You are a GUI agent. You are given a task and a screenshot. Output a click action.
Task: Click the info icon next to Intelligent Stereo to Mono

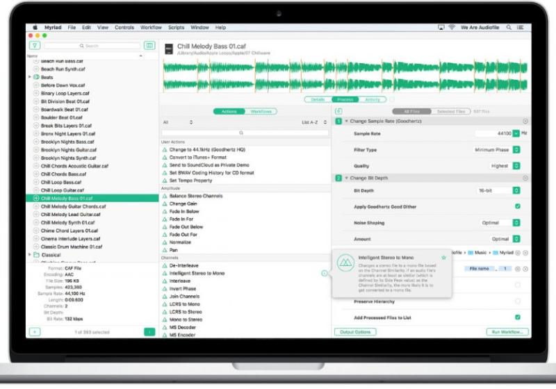point(324,273)
